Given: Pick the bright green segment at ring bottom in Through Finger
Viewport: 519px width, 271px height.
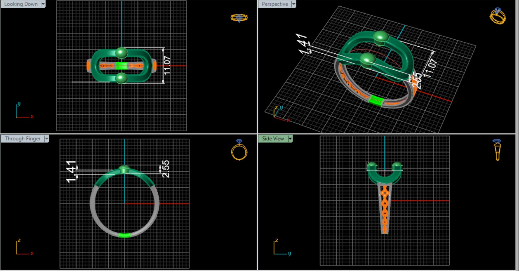Looking at the screenshot, I should point(124,235).
